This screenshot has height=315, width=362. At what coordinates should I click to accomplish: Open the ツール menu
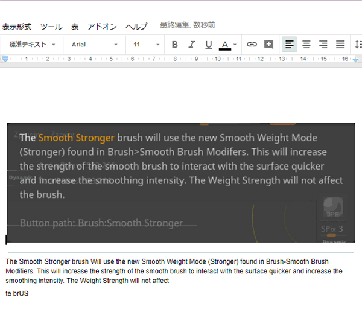(51, 27)
